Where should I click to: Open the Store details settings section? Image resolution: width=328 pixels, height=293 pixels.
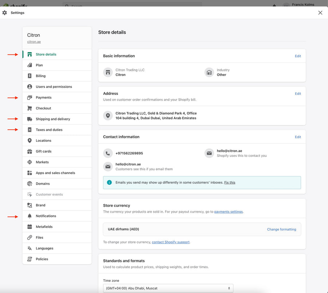(57, 55)
